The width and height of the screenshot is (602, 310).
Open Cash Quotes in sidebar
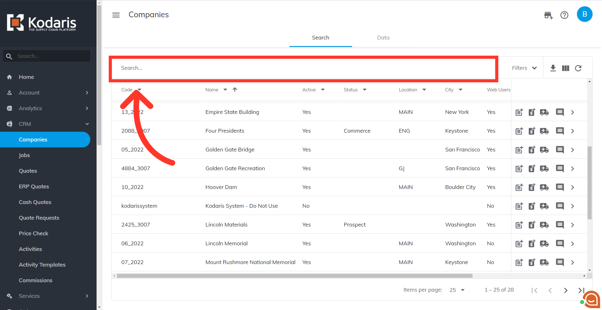35,202
